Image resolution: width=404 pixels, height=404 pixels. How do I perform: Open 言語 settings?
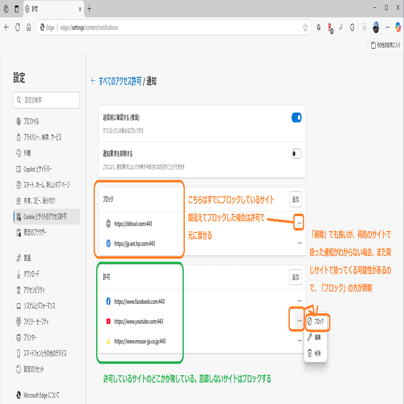(47, 258)
